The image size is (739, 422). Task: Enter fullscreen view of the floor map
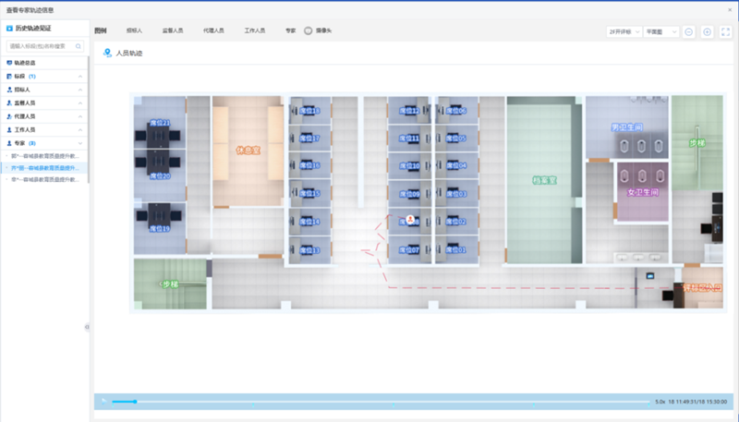click(726, 31)
